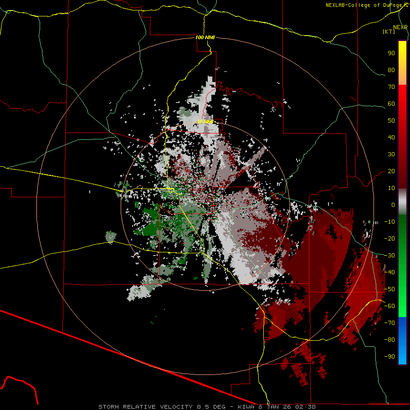Click the -90 value on the velocity scale

[x=389, y=357]
